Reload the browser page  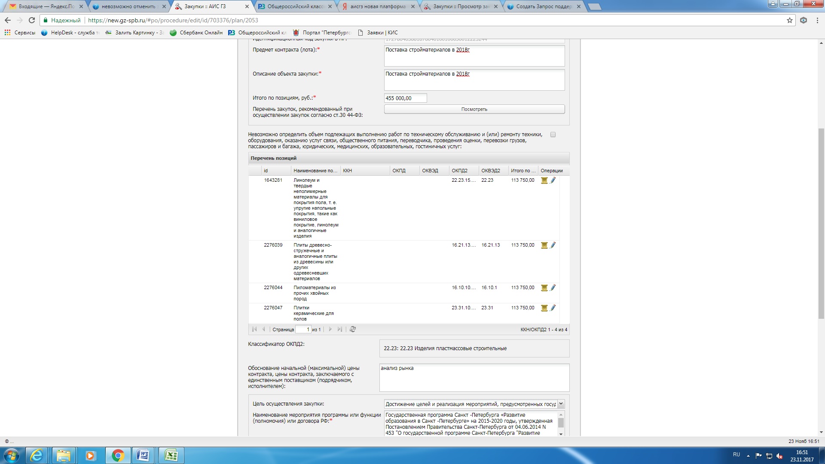31,20
